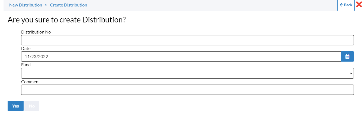
Task: Click the Fund field label
Action: coord(26,65)
